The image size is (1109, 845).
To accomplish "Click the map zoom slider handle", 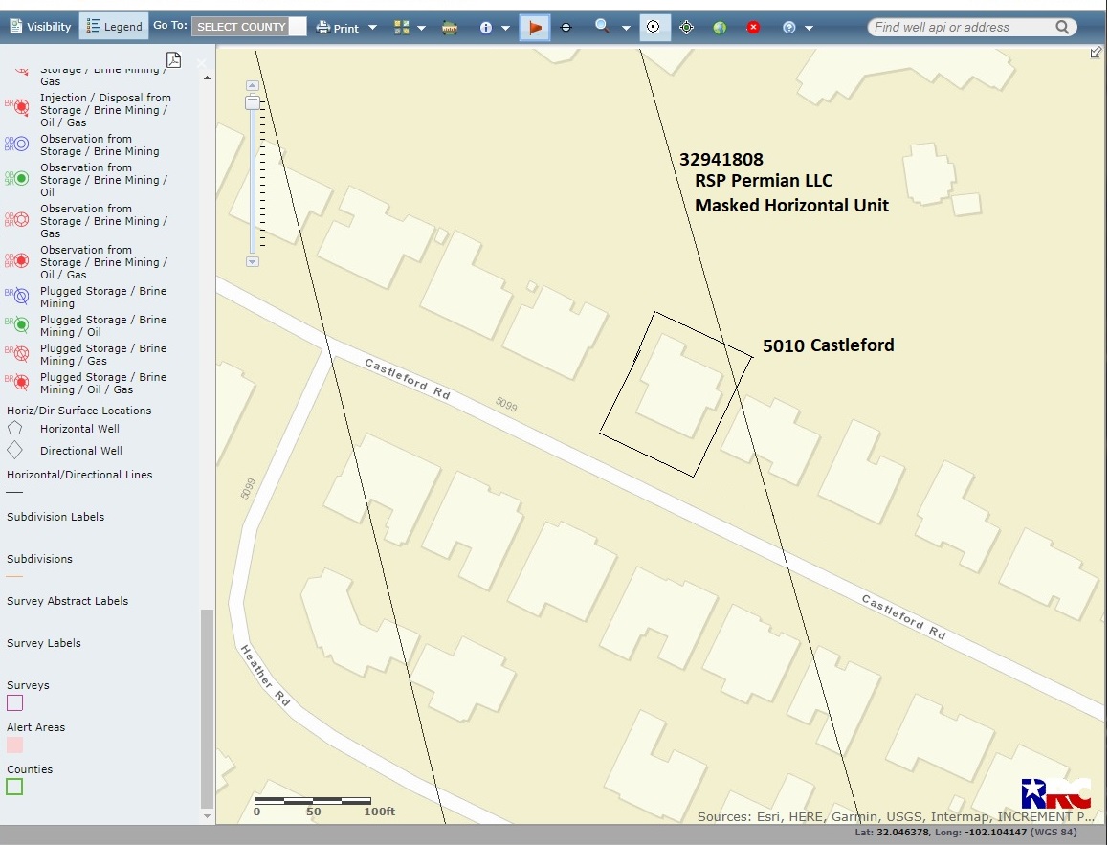I will tap(253, 102).
